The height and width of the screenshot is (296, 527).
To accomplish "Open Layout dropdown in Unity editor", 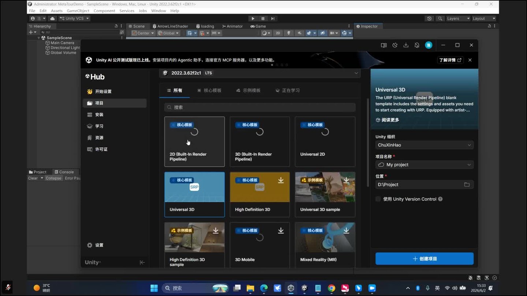I will click(x=484, y=19).
